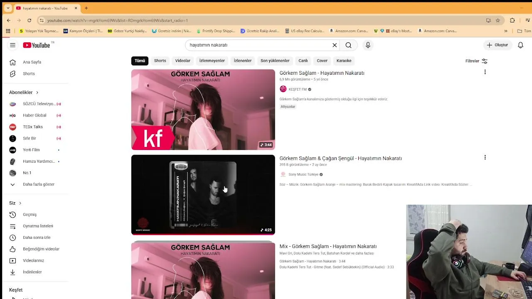532x299 pixels.
Task: Open the Sıfır Bir subscription channel
Action: [35, 138]
